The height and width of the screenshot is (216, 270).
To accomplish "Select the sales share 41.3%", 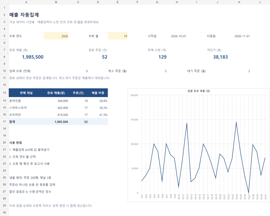I will click(103, 115).
